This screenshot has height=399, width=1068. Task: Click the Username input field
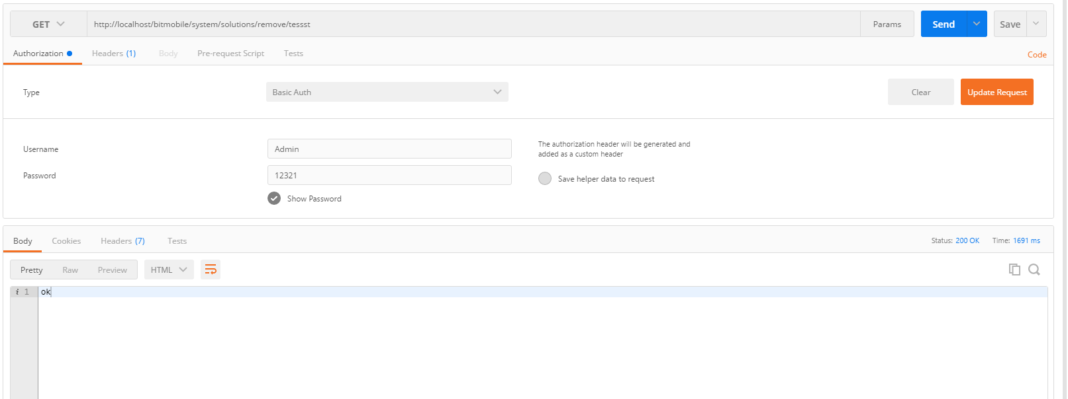[x=389, y=149]
